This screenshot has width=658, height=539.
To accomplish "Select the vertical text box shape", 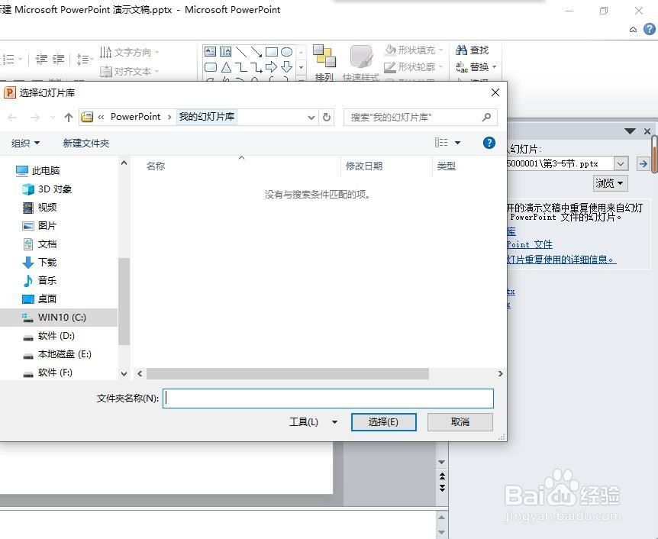I will [x=225, y=52].
